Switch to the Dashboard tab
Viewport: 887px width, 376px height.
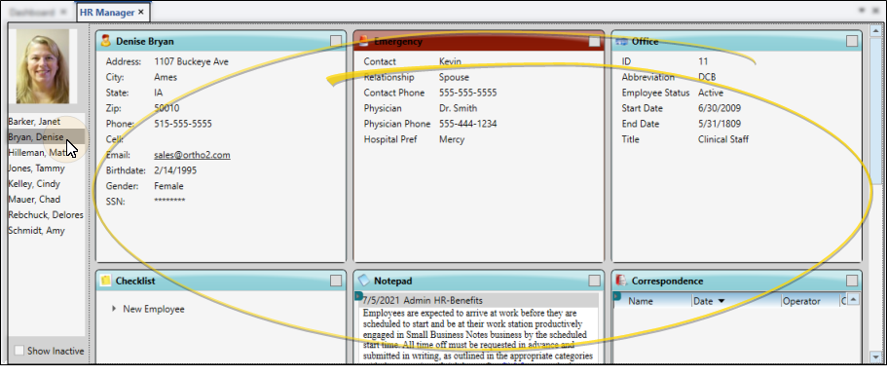tap(33, 12)
